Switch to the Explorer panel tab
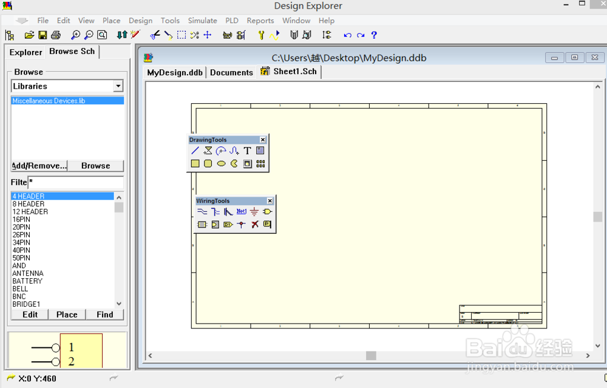This screenshot has height=388, width=607. pyautogui.click(x=26, y=52)
